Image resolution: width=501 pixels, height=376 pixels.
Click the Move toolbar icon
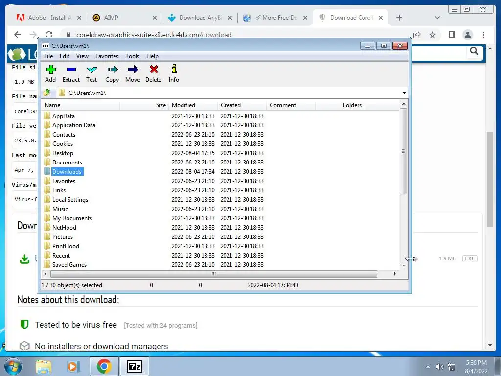[133, 73]
